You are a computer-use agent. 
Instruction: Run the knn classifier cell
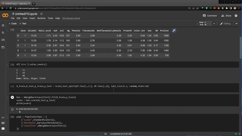click(x=12, y=97)
